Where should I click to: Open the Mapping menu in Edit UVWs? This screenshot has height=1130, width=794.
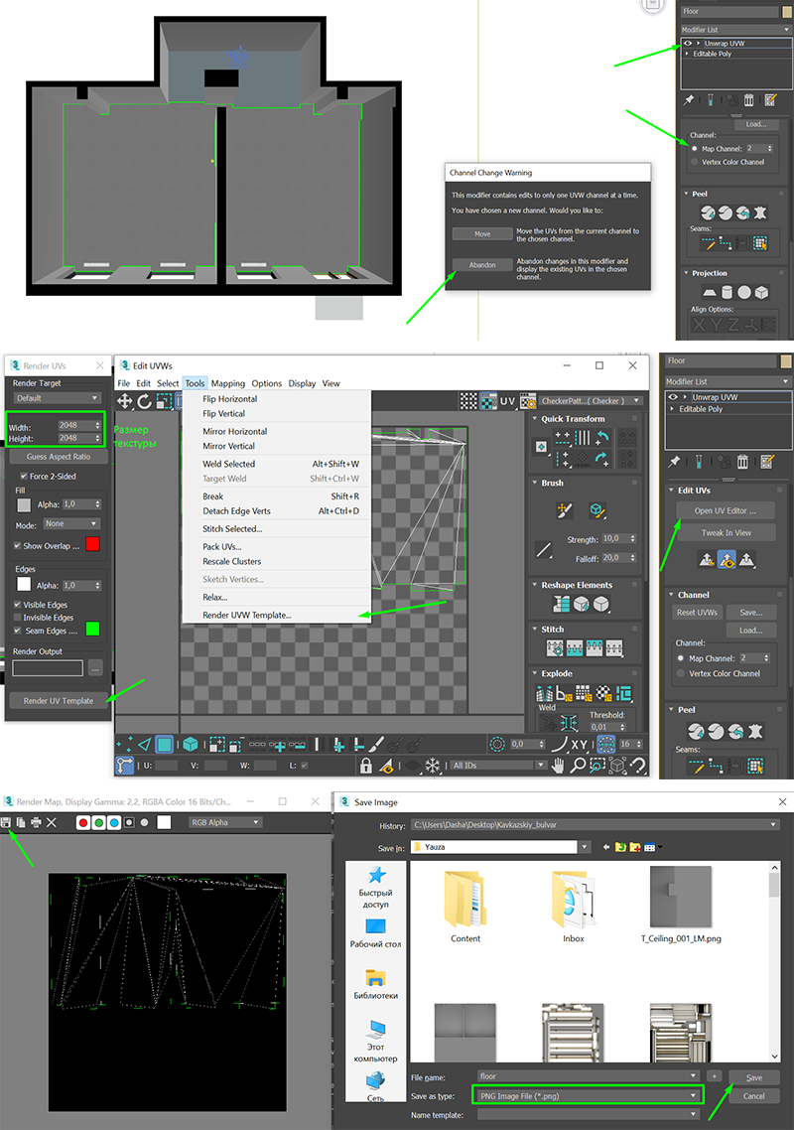227,383
